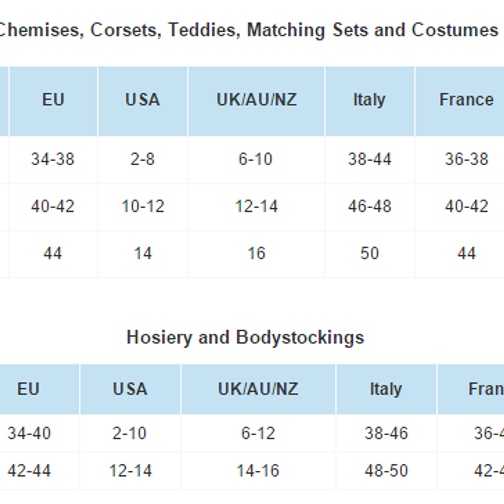Click the 46-48 Italy size cell
This screenshot has width=504, height=504.
pos(369,206)
